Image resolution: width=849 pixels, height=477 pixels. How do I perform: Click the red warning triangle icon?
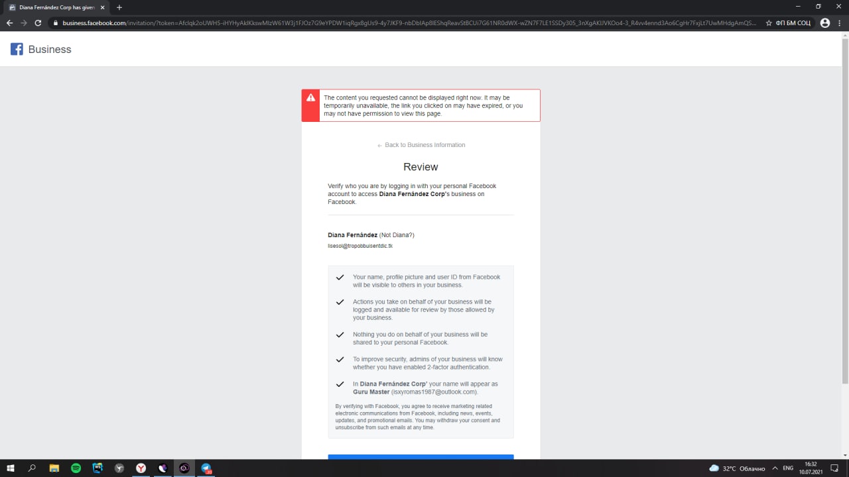point(310,97)
